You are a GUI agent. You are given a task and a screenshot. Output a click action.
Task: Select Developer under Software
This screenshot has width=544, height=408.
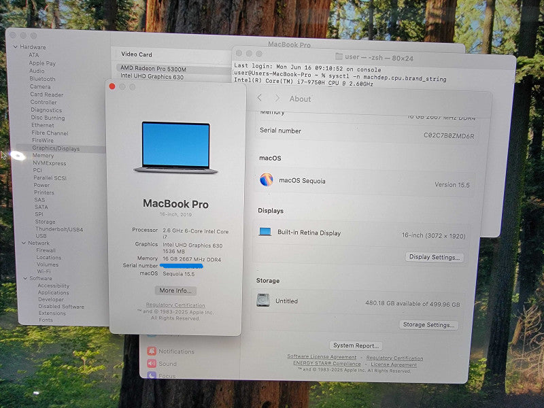coord(51,299)
